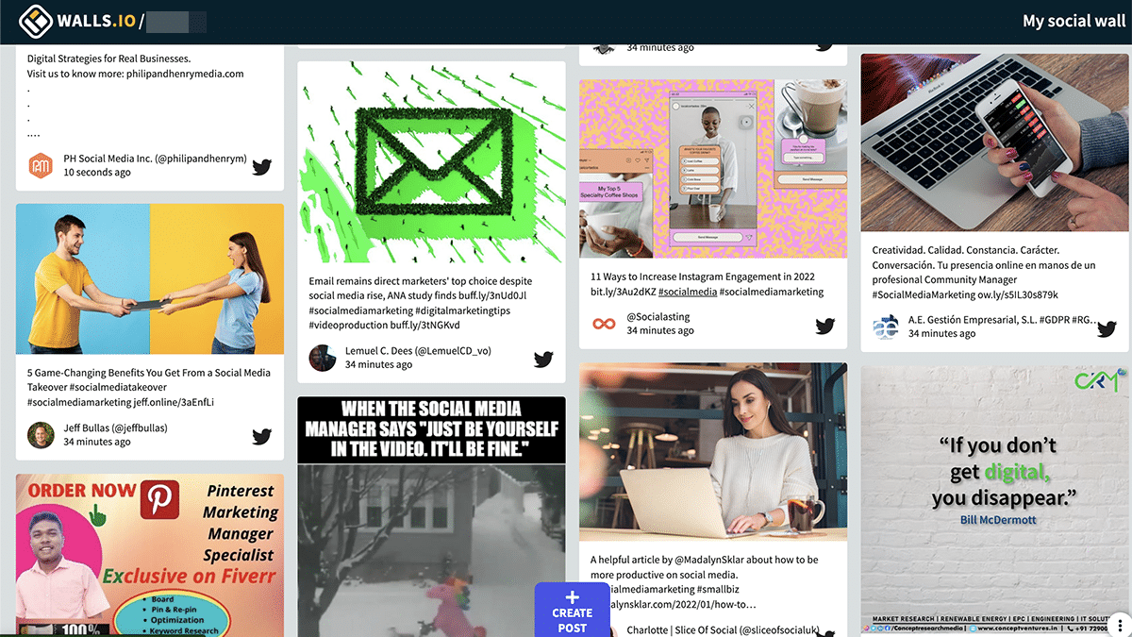Click Twitter icon on PH Social Media post

click(x=261, y=167)
